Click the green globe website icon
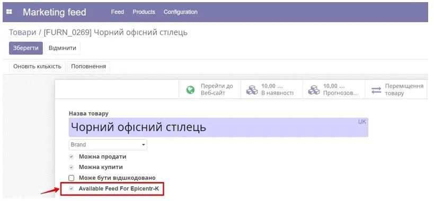The image size is (434, 201). pyautogui.click(x=190, y=90)
